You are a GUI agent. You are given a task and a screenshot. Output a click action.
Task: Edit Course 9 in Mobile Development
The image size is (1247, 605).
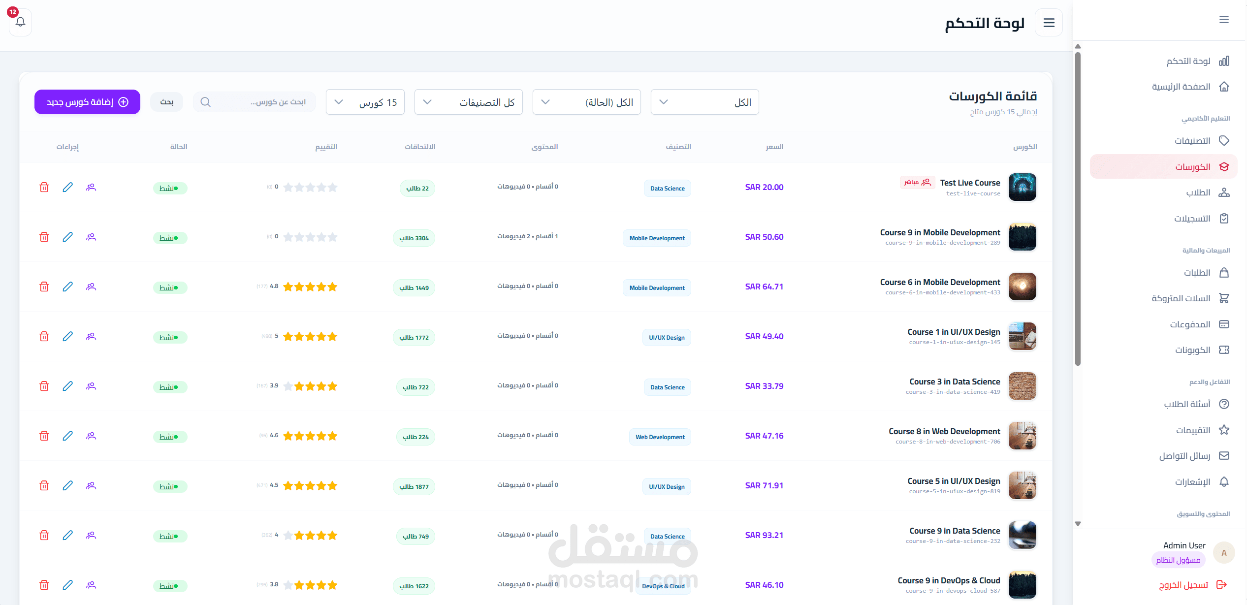pyautogui.click(x=67, y=237)
